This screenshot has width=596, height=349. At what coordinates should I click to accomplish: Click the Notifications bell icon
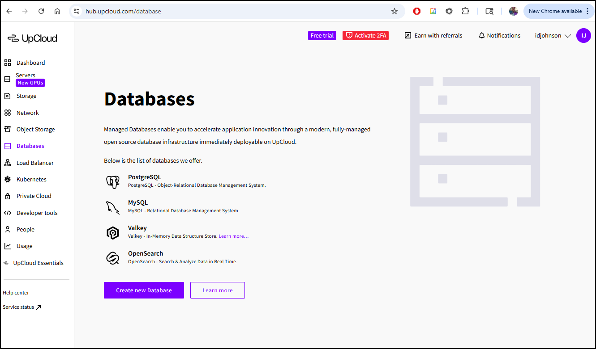[x=482, y=35]
